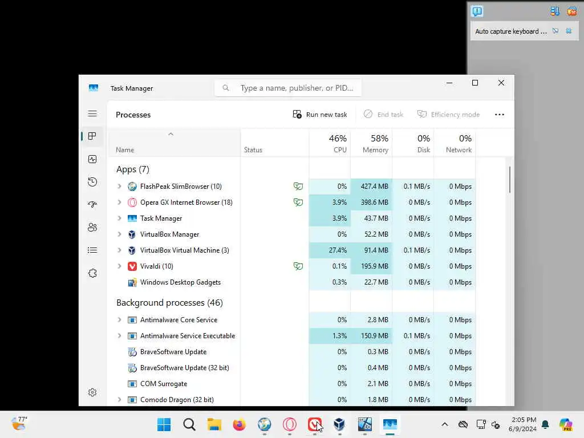Screen dimensions: 584x438
Task: Open weather widget showing 77°
Action: (x=19, y=424)
